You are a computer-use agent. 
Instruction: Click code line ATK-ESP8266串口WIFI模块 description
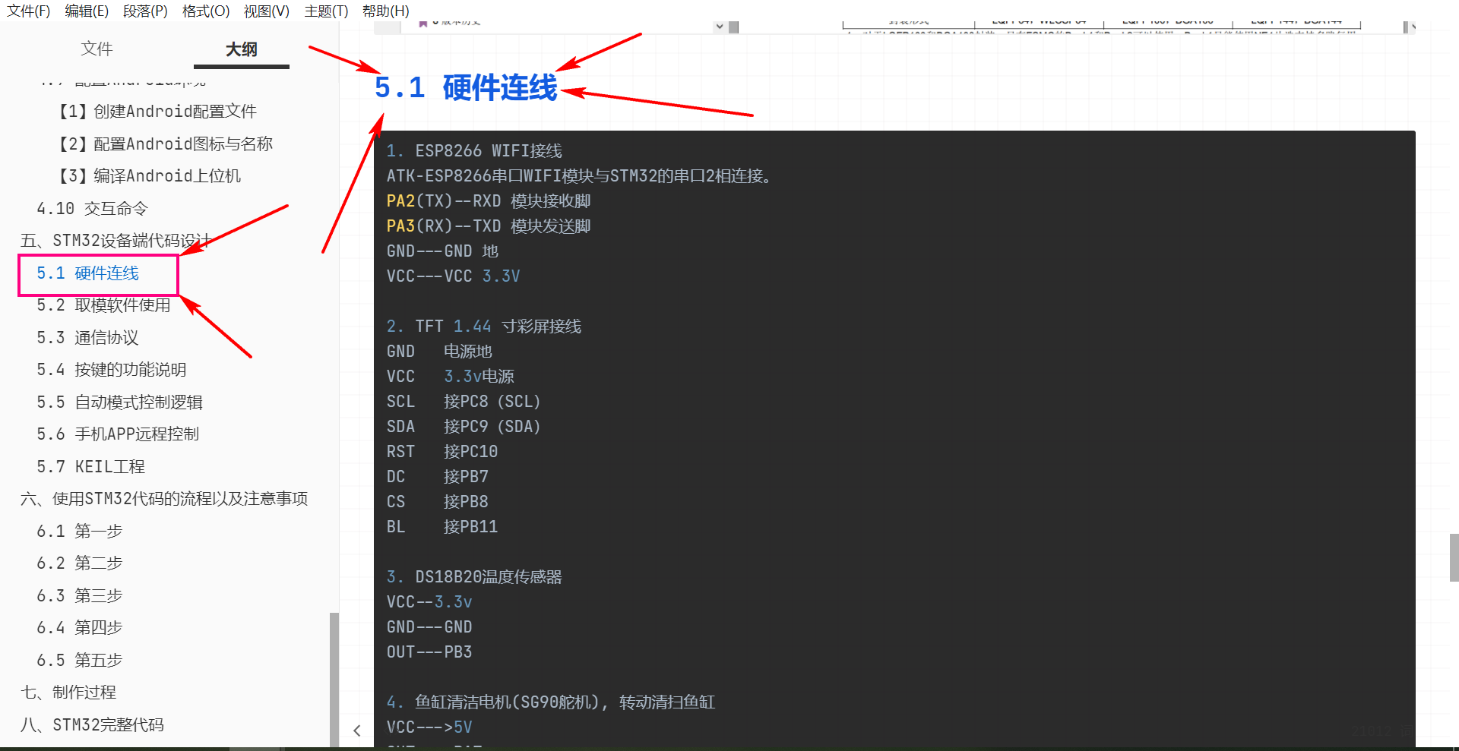coord(581,176)
